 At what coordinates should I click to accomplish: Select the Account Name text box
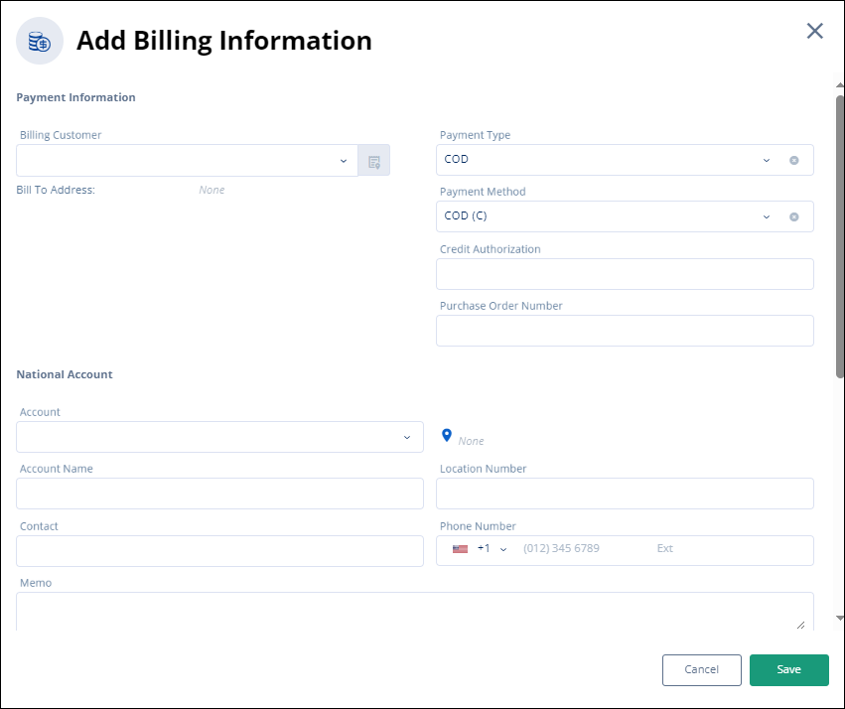(x=219, y=494)
